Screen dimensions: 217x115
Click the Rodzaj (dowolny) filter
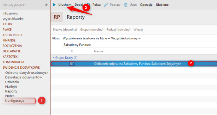coord(118,30)
